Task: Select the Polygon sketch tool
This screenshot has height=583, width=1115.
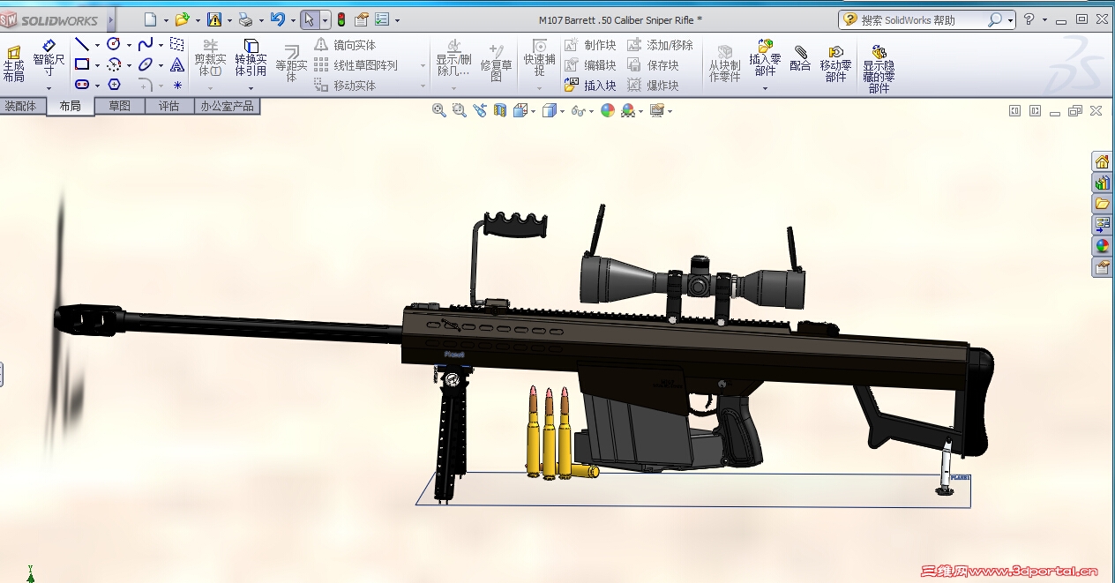Action: point(114,85)
